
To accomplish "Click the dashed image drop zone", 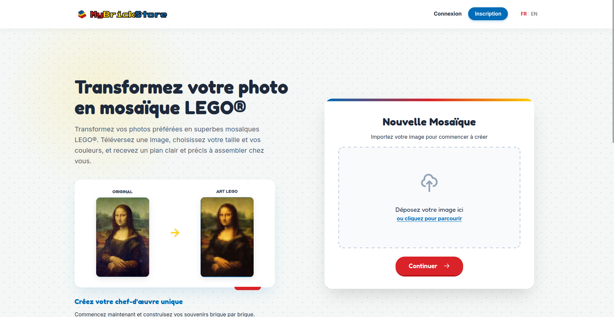I will pyautogui.click(x=429, y=198).
